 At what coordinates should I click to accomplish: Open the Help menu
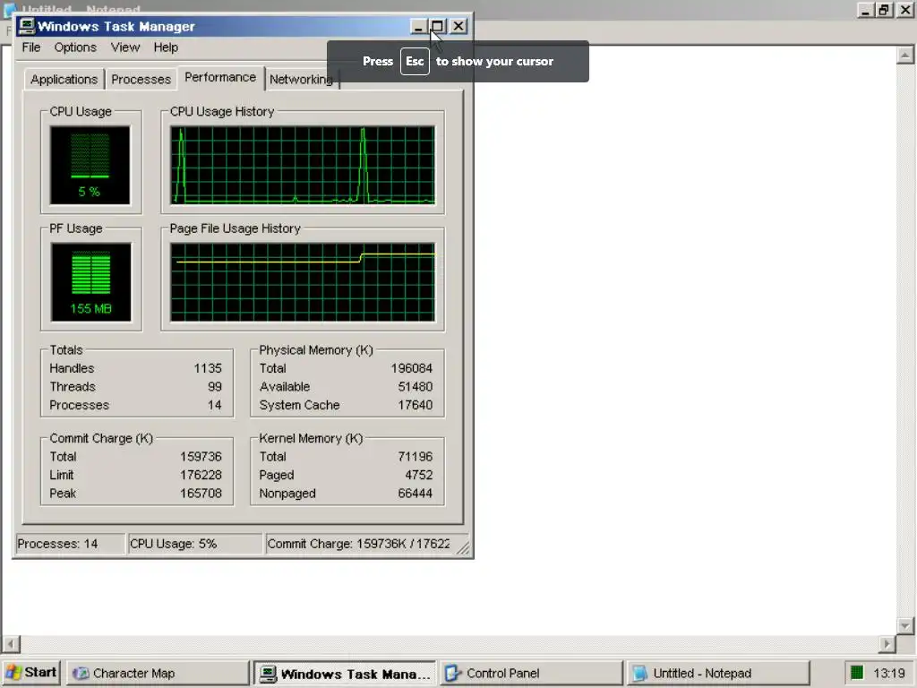click(166, 47)
